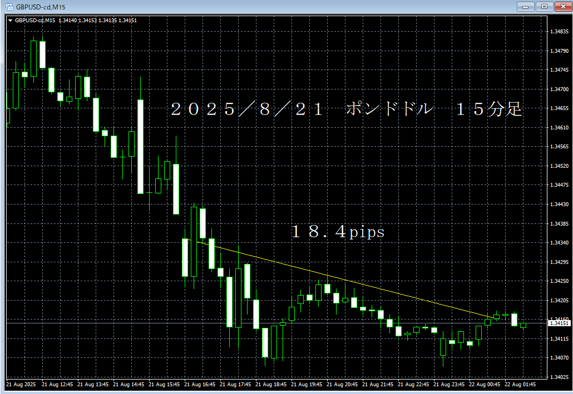Click the 1.34205 price scale label
The width and height of the screenshot is (573, 394).
point(560,300)
